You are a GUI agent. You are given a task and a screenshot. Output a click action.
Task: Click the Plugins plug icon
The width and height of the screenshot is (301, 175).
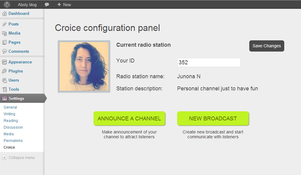tap(5, 71)
